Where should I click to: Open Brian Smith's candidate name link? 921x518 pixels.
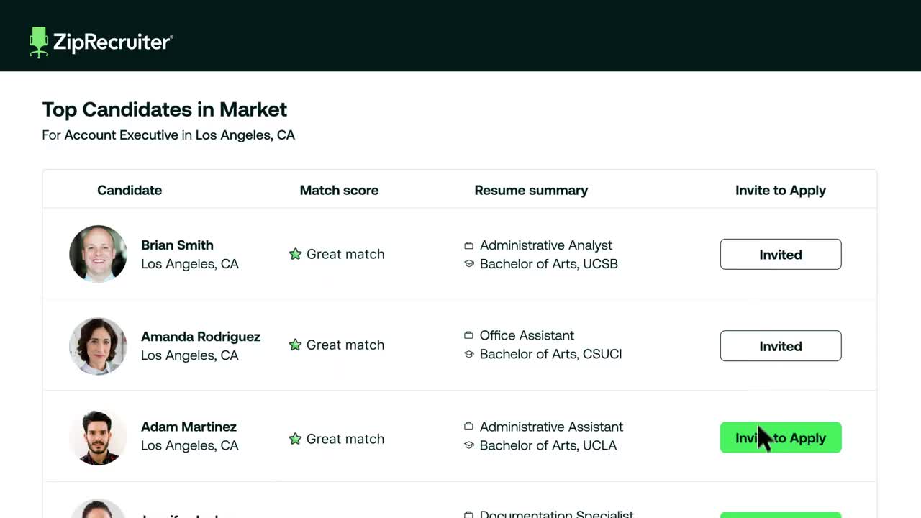pyautogui.click(x=177, y=245)
